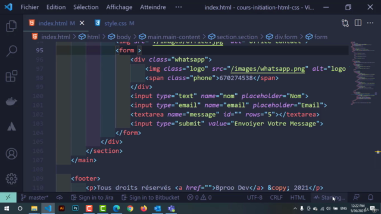The height and width of the screenshot is (214, 381).
Task: Open Firefox from the taskbar
Action: pyautogui.click(x=143, y=209)
